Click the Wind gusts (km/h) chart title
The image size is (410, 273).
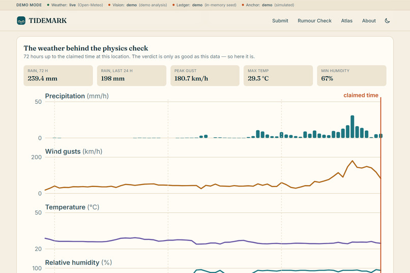point(73,151)
